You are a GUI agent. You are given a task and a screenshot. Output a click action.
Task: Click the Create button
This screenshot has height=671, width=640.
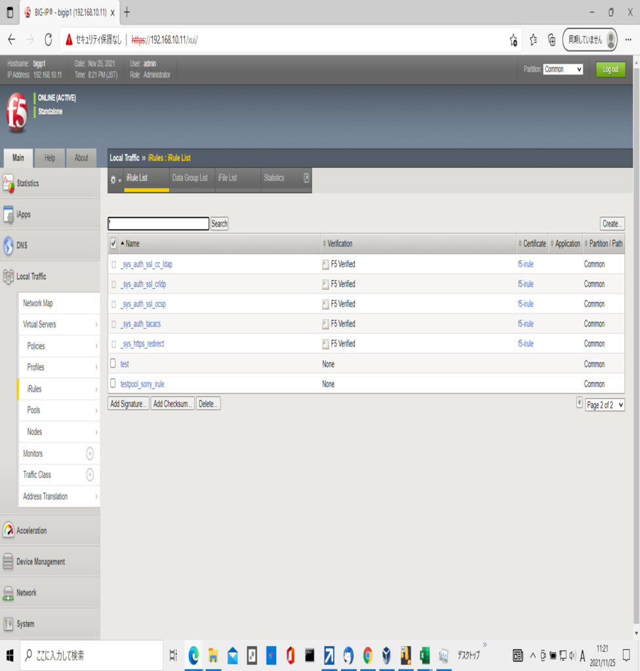point(612,223)
